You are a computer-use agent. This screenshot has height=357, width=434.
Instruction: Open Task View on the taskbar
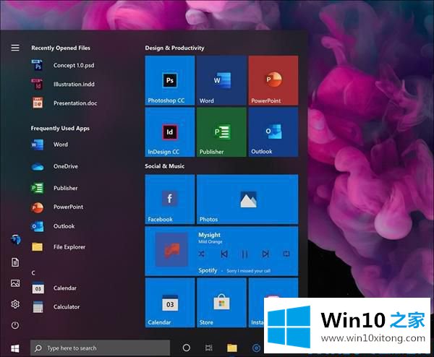click(209, 348)
